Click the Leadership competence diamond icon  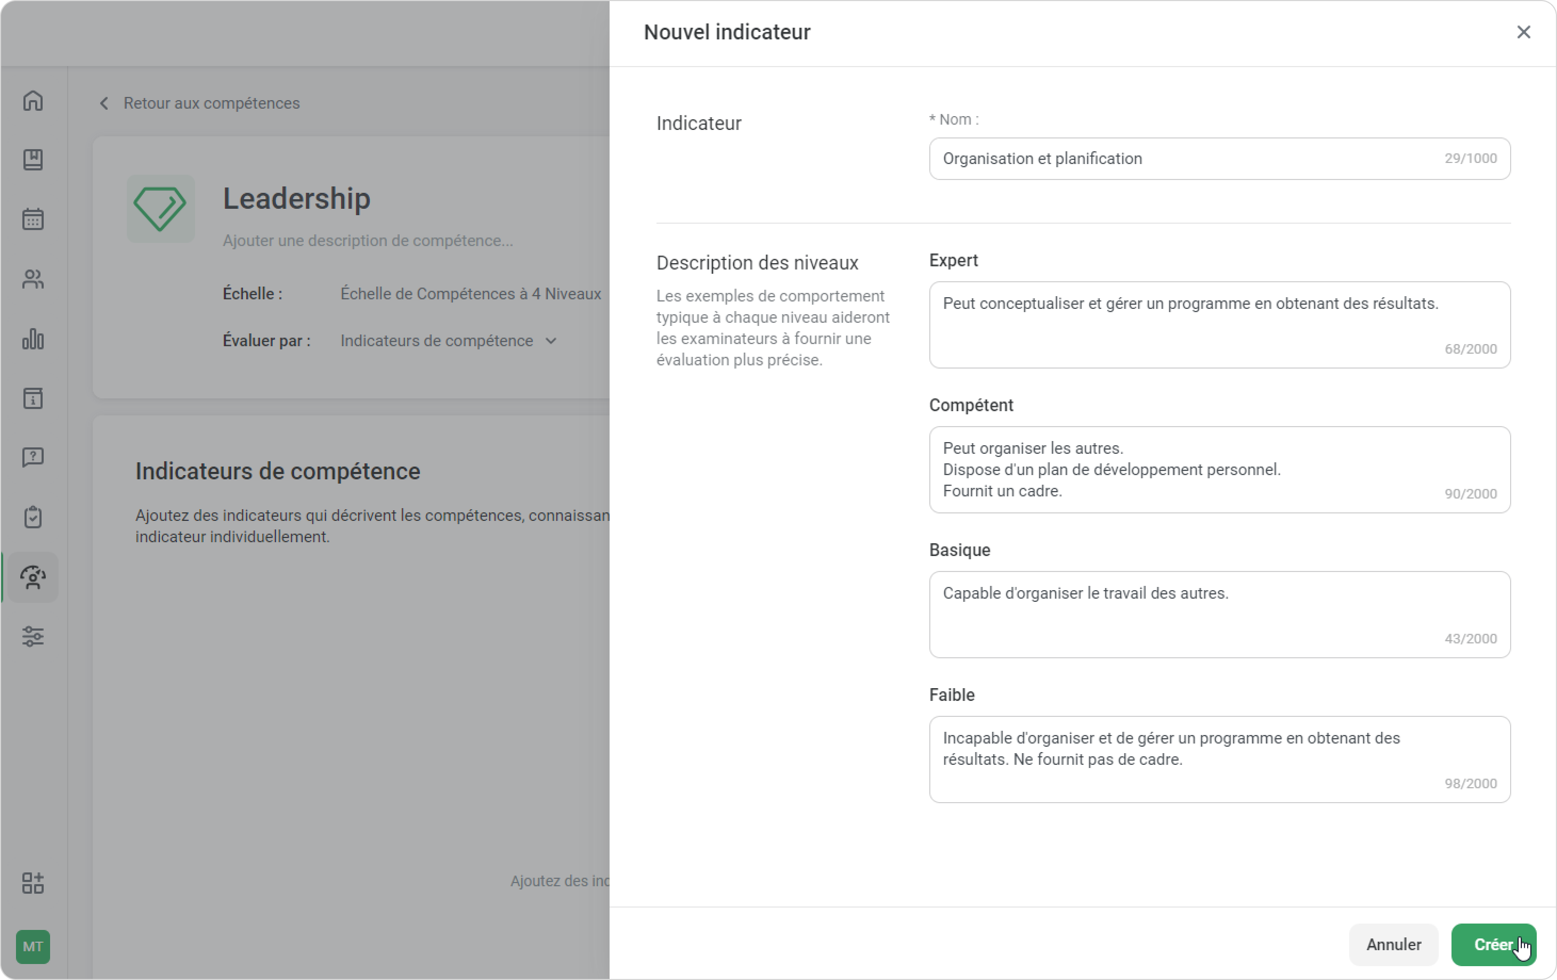point(160,209)
